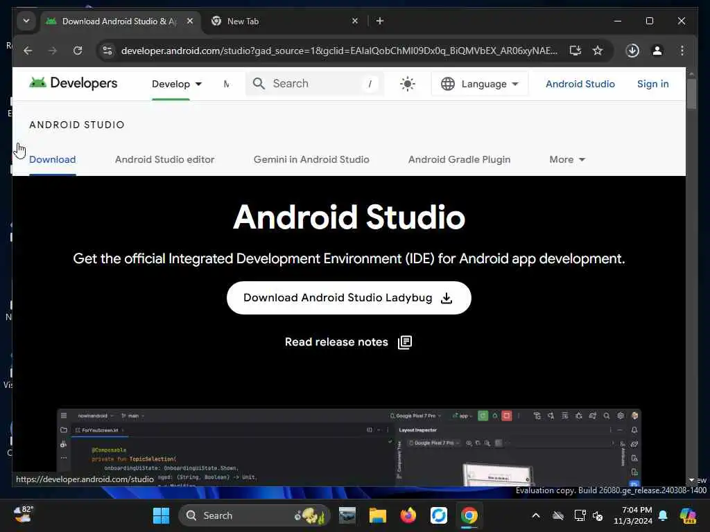
Task: Select the Download tab
Action: click(53, 159)
